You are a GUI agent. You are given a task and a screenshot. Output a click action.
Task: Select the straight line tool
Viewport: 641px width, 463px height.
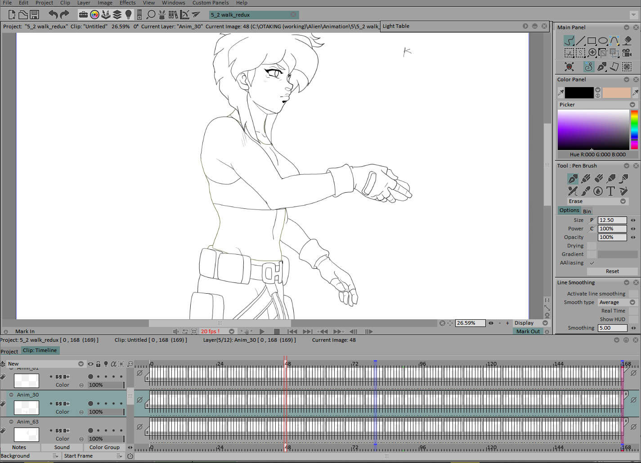(x=581, y=41)
